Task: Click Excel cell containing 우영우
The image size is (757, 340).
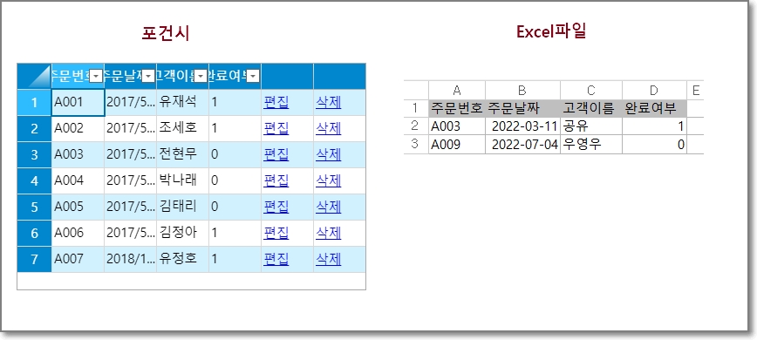Action: click(x=591, y=145)
